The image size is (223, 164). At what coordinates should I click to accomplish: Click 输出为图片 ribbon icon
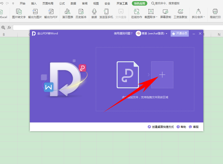[35, 14]
